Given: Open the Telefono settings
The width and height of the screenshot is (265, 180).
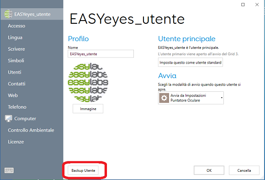Looking at the screenshot, I should pos(17,107).
